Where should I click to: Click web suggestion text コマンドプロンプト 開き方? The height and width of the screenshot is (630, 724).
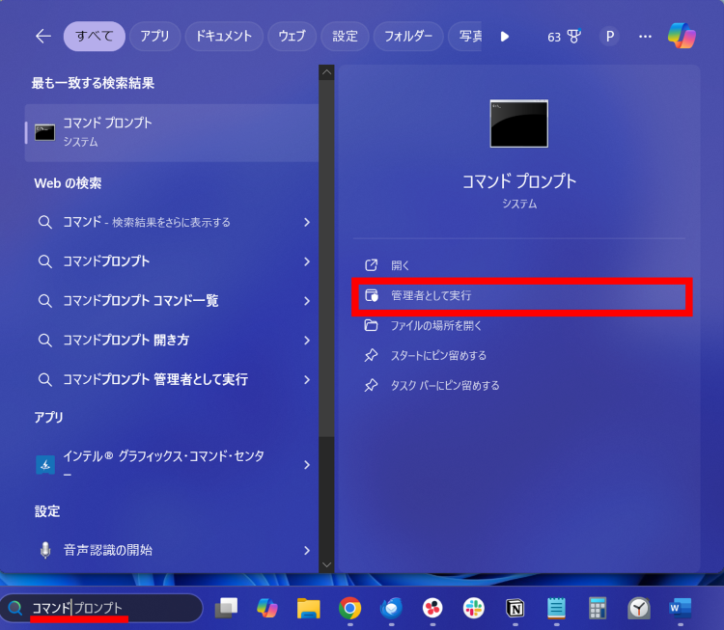[126, 341]
